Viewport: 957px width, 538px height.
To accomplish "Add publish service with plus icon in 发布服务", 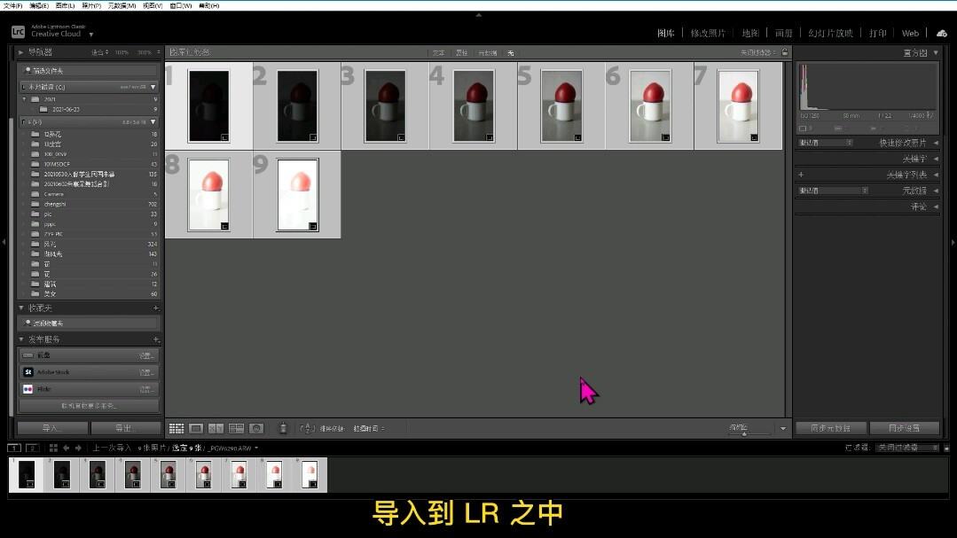I will [x=155, y=339].
